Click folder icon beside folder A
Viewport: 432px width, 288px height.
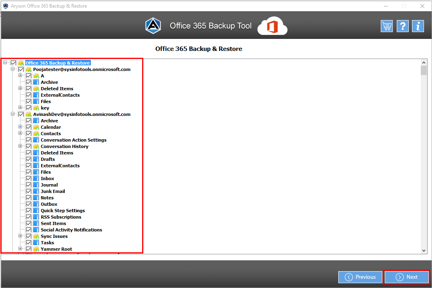[x=36, y=76]
